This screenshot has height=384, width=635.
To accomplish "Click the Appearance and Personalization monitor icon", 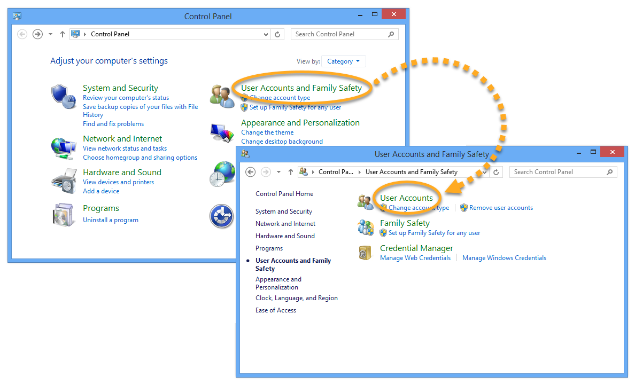I will (222, 132).
